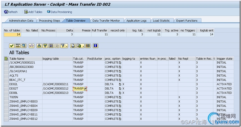Open the filter dropdown arrow

(x=66, y=46)
